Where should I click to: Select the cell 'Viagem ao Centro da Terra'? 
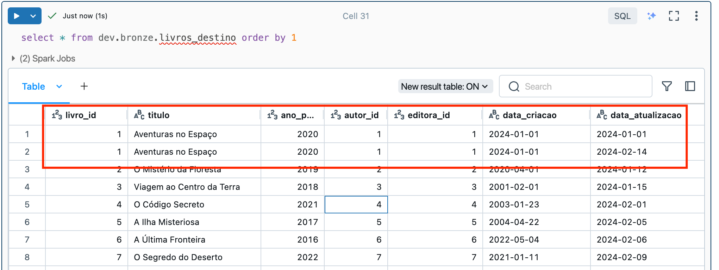tap(194, 187)
